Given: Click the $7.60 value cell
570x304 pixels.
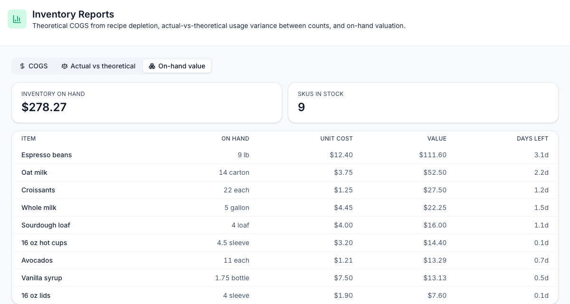Looking at the screenshot, I should 437,295.
